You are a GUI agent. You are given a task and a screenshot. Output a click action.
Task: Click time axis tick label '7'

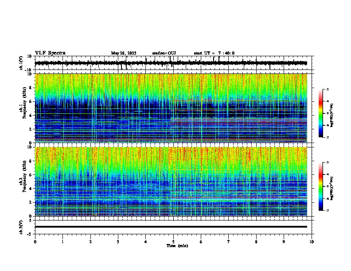tap(229, 242)
